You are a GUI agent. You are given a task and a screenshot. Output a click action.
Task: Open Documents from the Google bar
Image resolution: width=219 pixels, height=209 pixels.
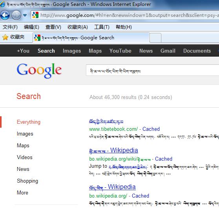(x=197, y=51)
